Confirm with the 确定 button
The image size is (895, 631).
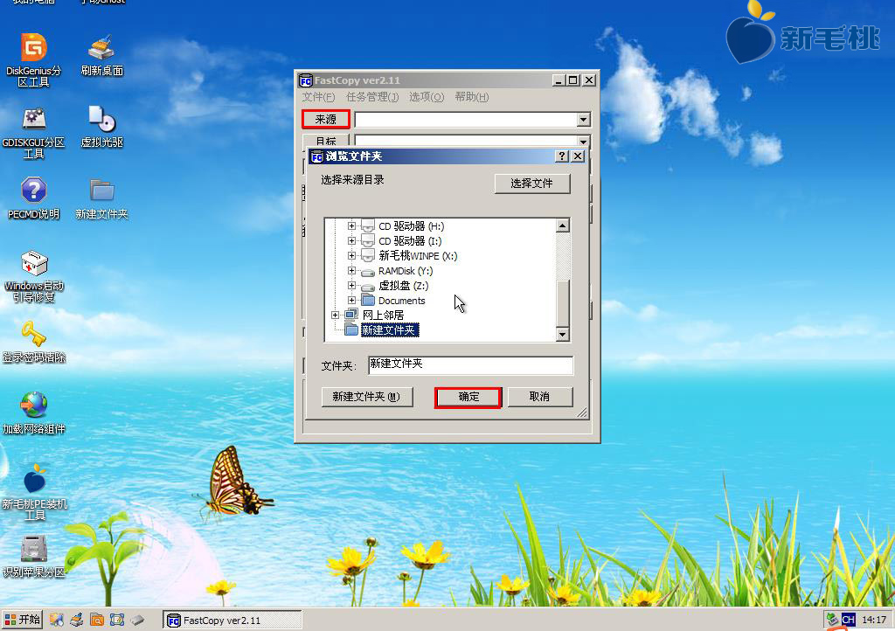click(468, 397)
